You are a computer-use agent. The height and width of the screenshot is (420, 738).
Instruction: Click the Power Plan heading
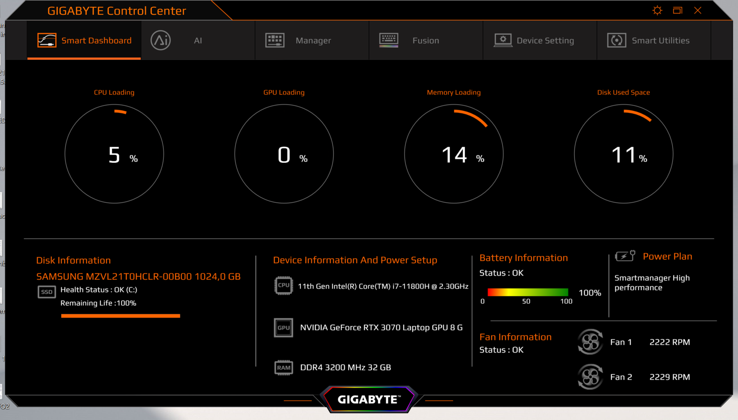668,256
